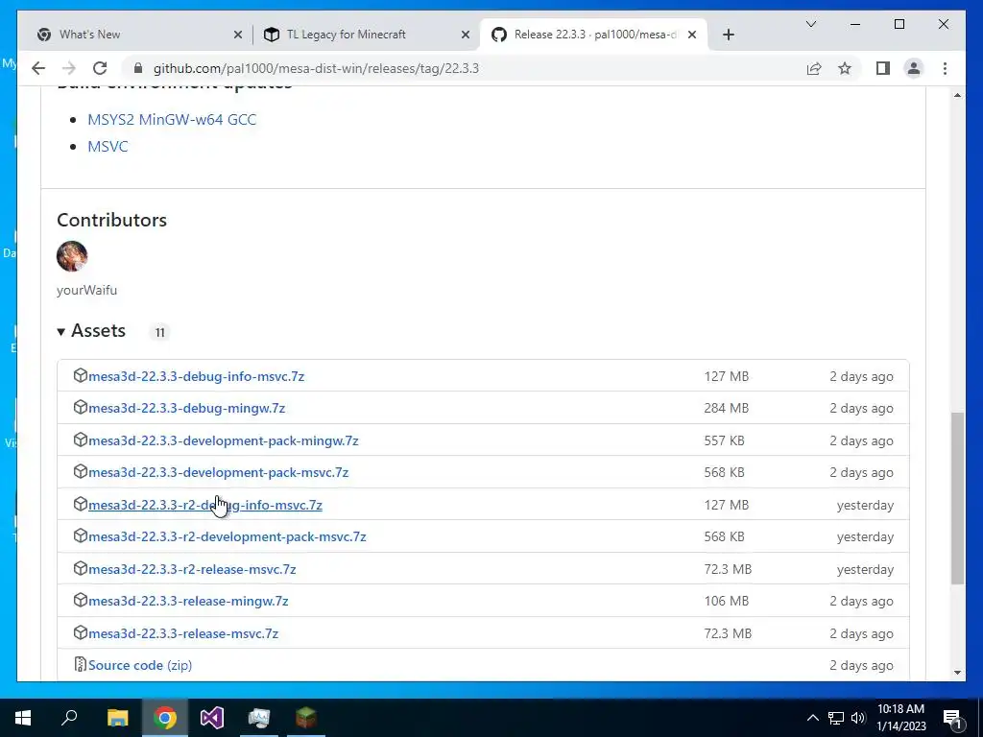Click package icon beside debug-info-msvc.7z
983x737 pixels.
[81, 375]
